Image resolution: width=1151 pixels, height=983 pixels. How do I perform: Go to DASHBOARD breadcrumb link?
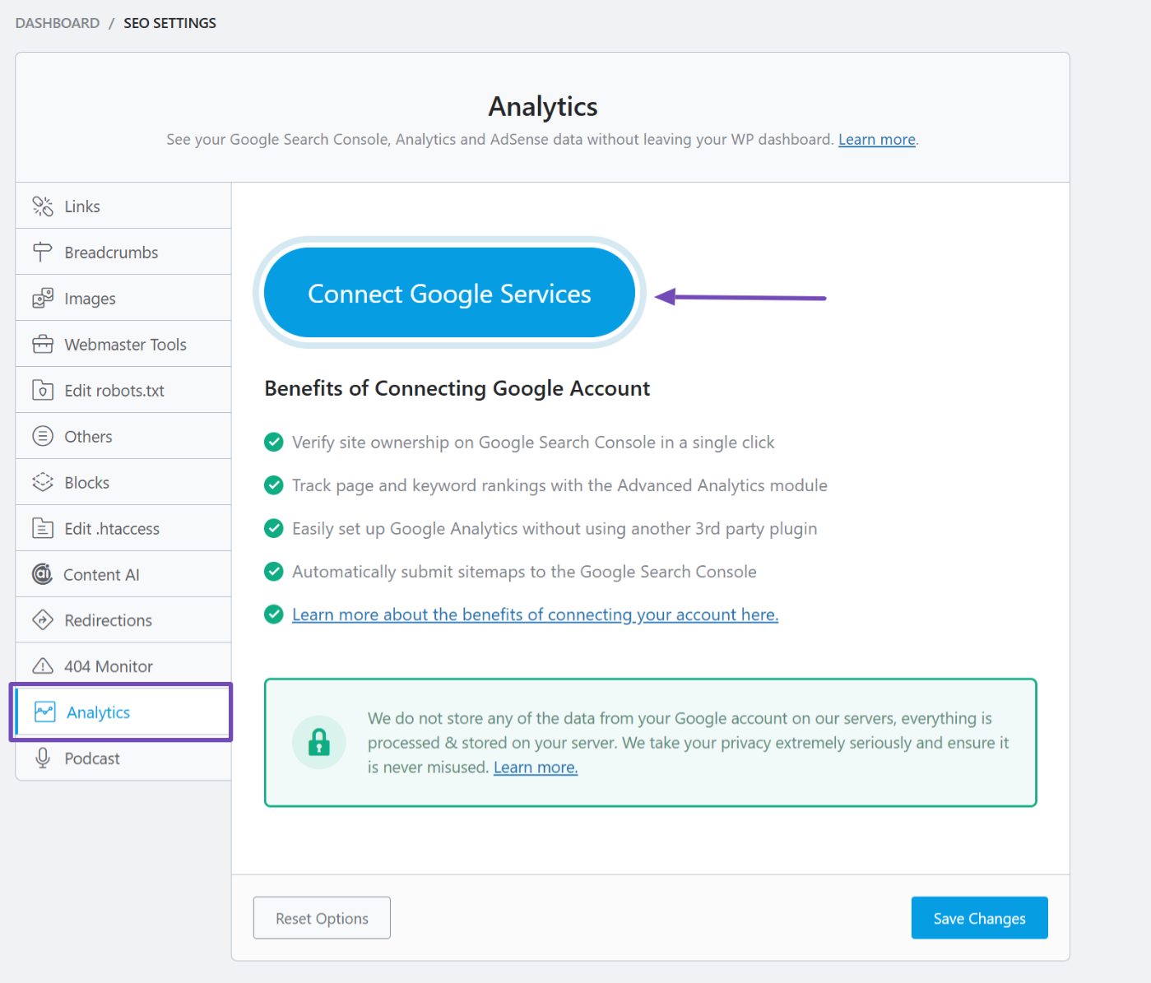pos(58,23)
